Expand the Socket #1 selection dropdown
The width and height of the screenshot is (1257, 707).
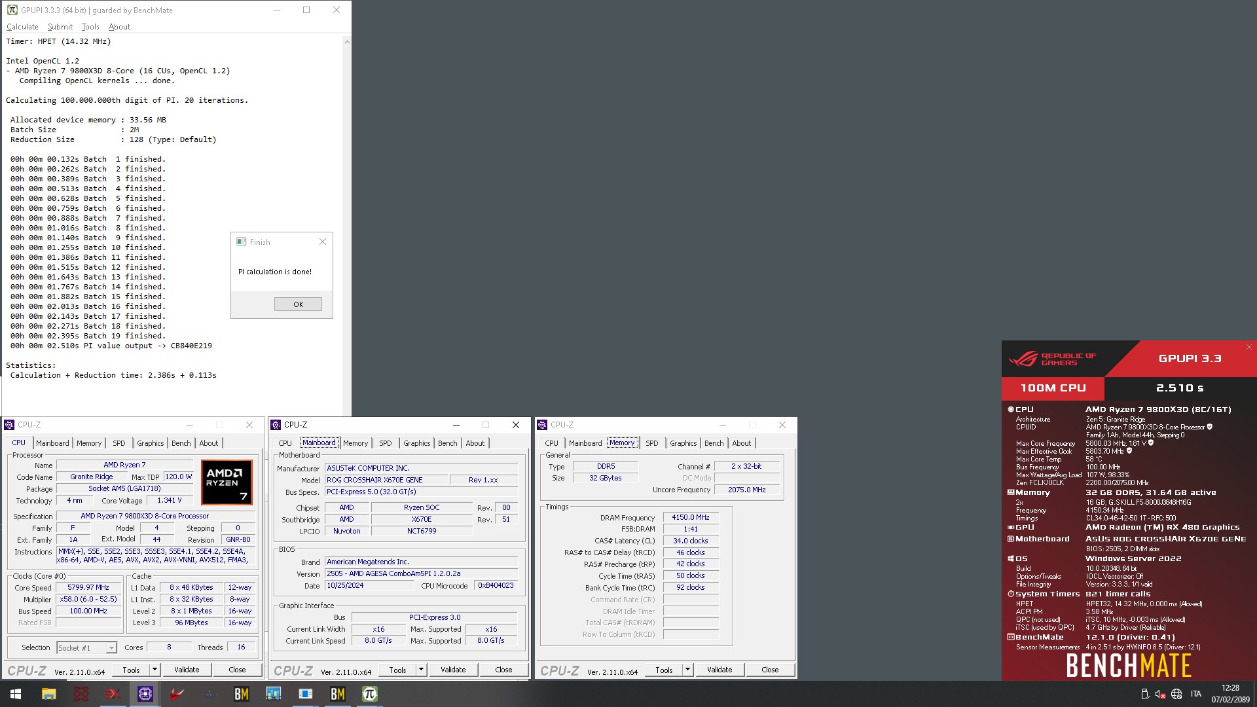point(111,648)
